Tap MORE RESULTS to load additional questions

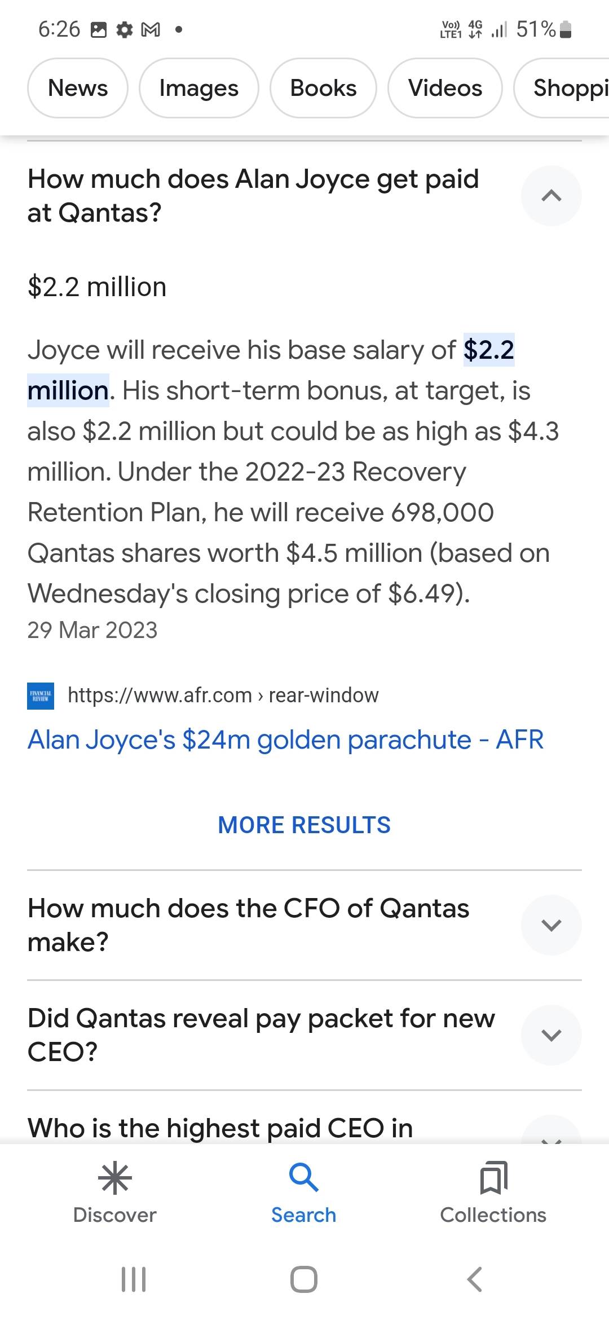(303, 825)
